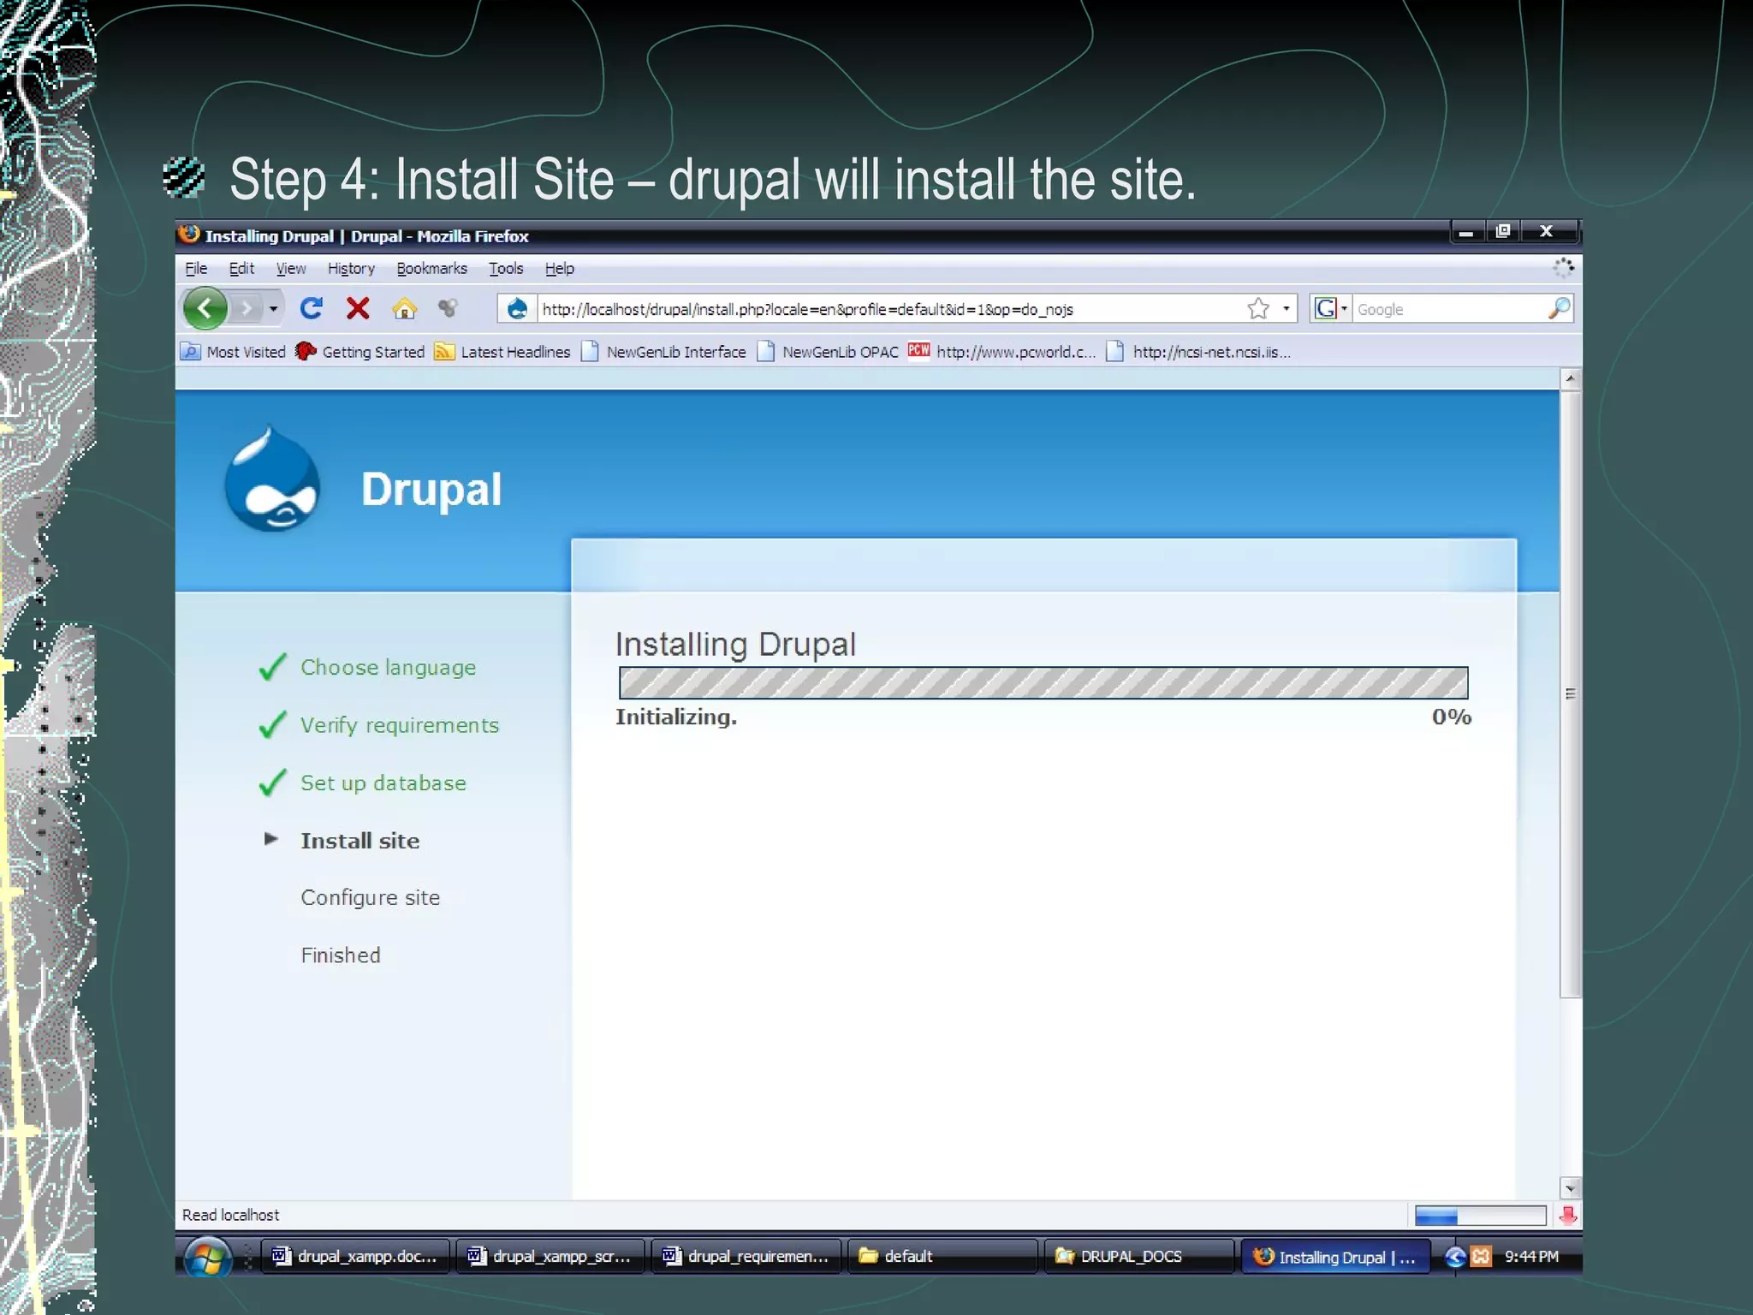Open the Windows Start orb
The width and height of the screenshot is (1753, 1315).
(x=208, y=1257)
